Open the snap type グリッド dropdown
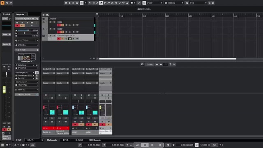 pos(155,3)
